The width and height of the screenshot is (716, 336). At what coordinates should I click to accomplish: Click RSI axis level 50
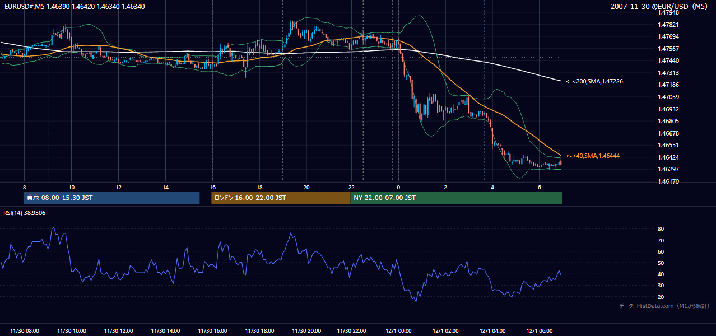tap(661, 263)
